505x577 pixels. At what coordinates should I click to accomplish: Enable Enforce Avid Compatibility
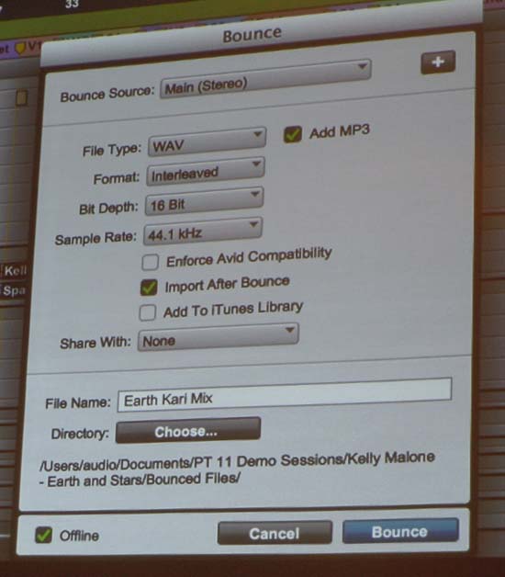pyautogui.click(x=151, y=262)
